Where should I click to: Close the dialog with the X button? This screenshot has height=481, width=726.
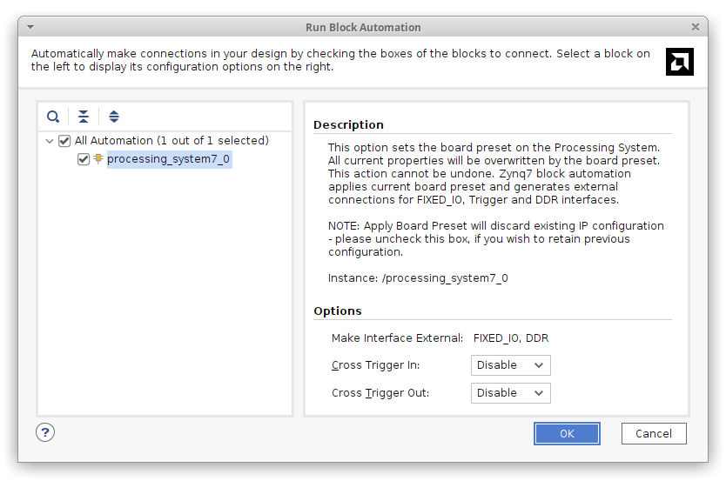coord(695,27)
